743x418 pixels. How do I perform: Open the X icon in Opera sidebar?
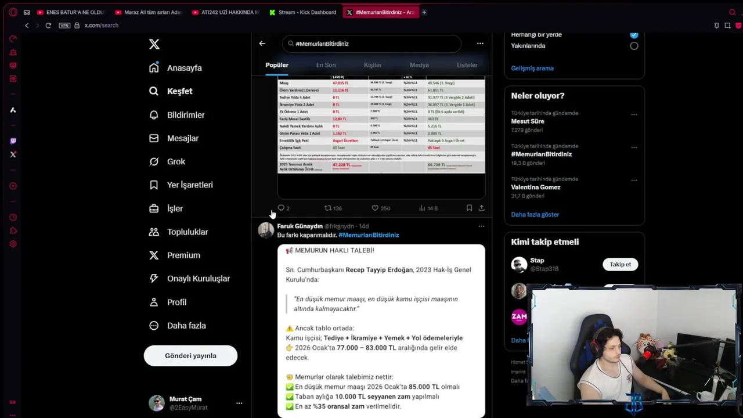(13, 154)
